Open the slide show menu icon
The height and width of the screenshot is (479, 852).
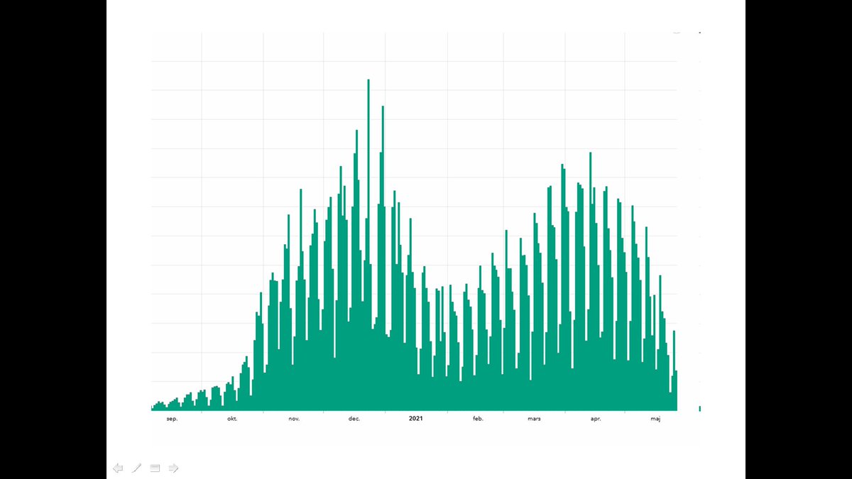(x=155, y=468)
